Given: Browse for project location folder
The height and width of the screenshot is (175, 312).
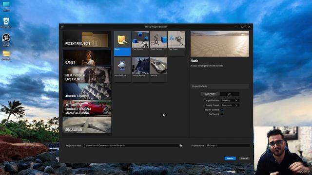Looking at the screenshot, I should 181,145.
